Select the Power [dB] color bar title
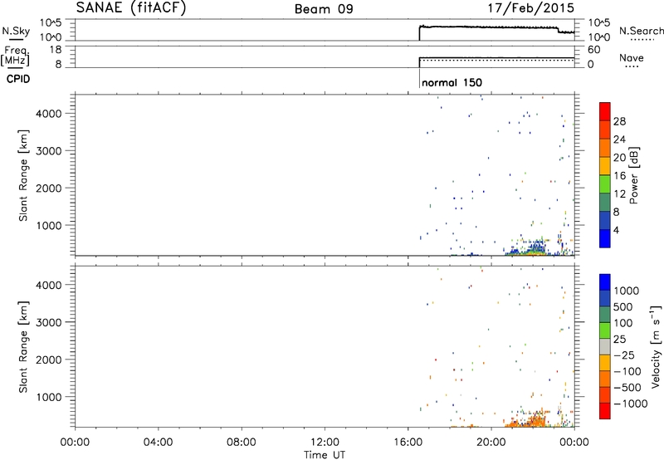Viewport: 664px width, 460px height. click(633, 175)
